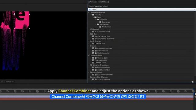
Task: Click the Graphical folder icon
Action: click(98, 20)
